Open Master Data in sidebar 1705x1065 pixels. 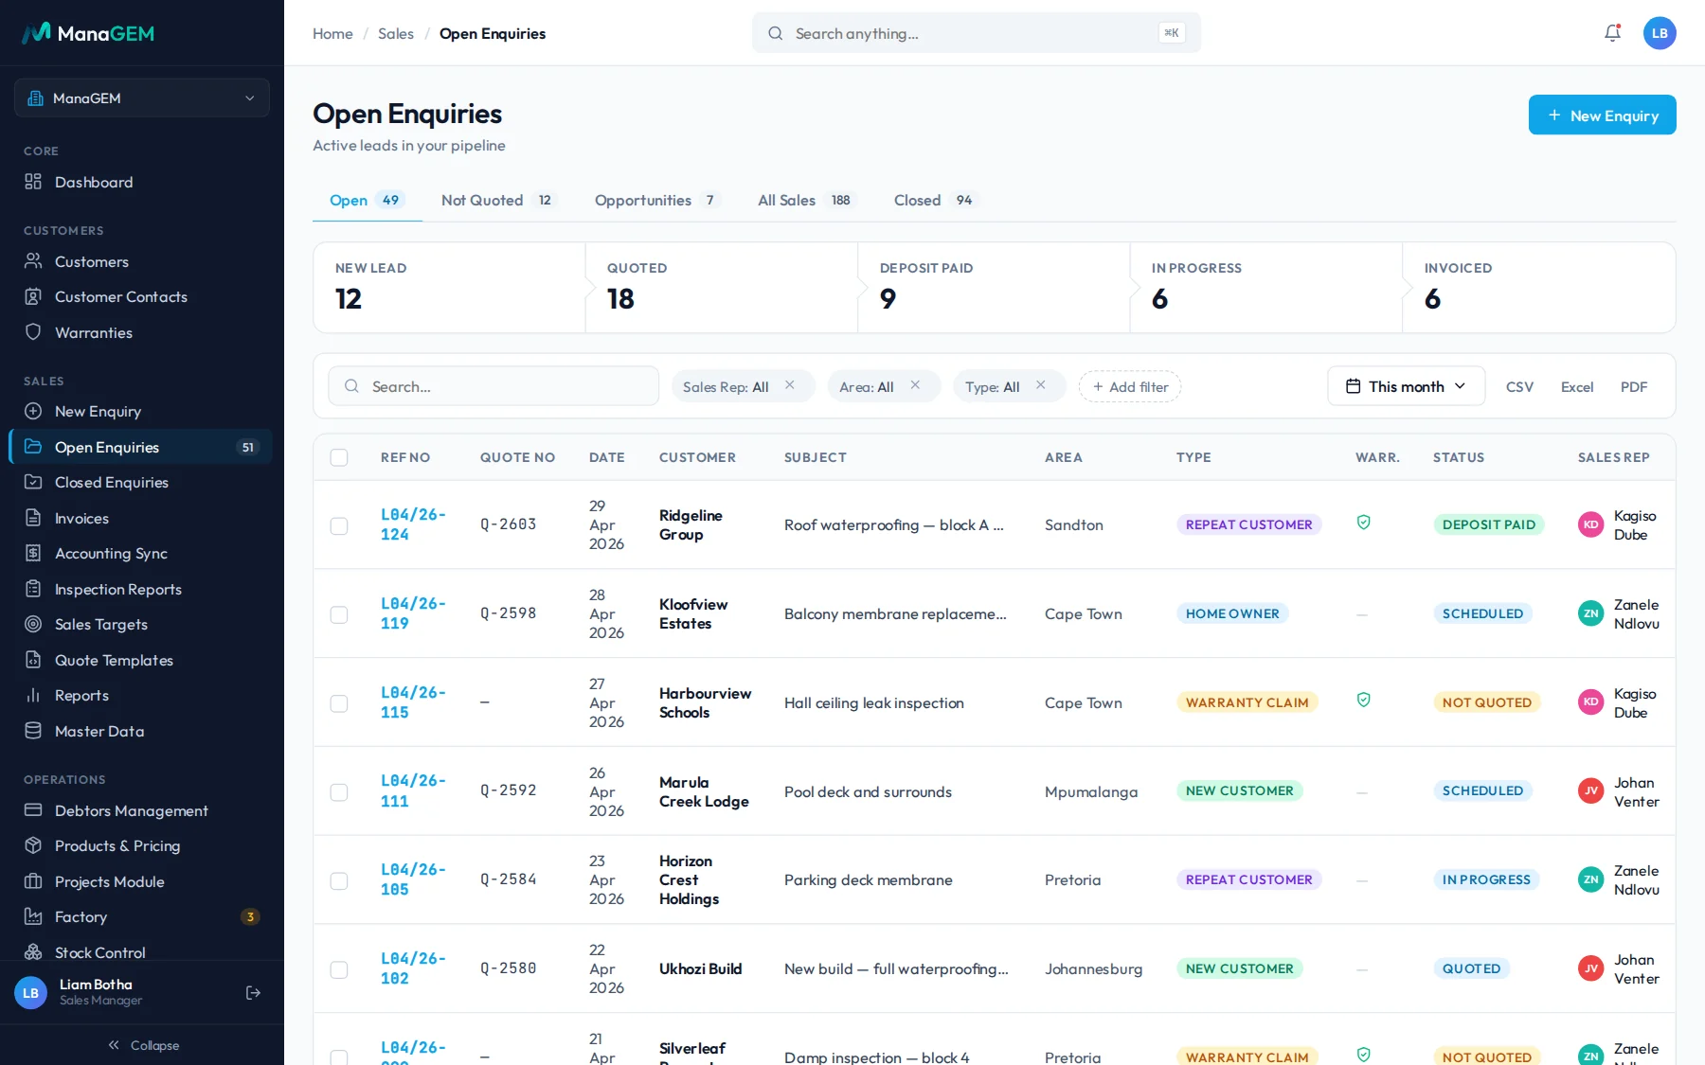coord(142,731)
